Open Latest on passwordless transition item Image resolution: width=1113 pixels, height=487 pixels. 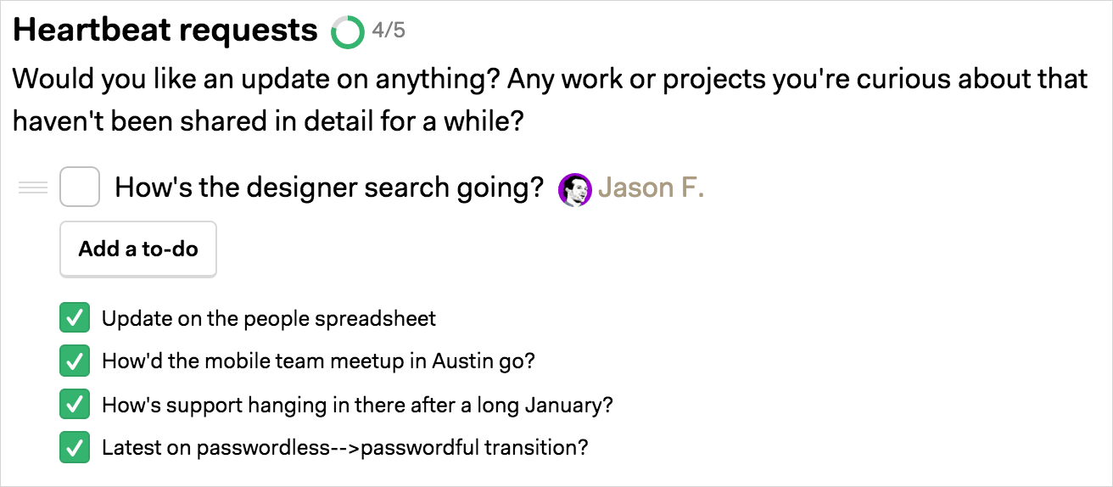[x=344, y=448]
